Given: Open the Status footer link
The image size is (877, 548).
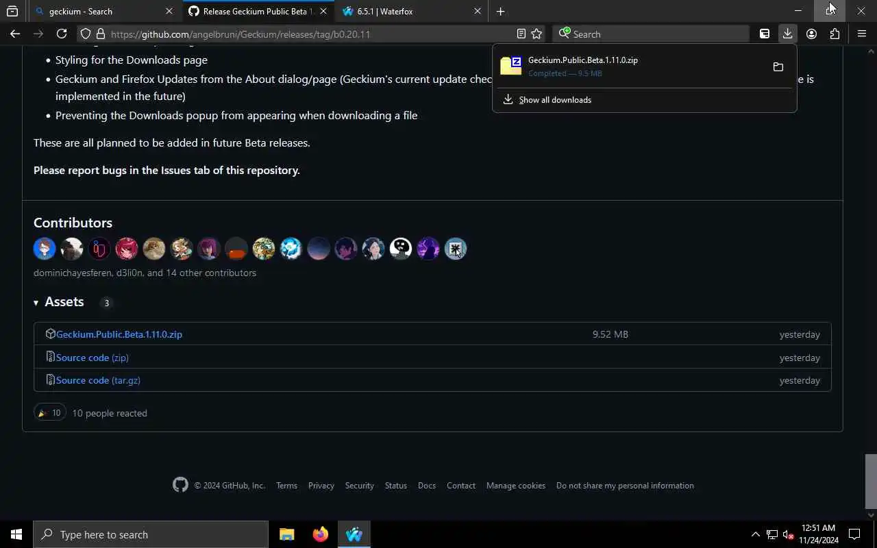Looking at the screenshot, I should [x=396, y=485].
